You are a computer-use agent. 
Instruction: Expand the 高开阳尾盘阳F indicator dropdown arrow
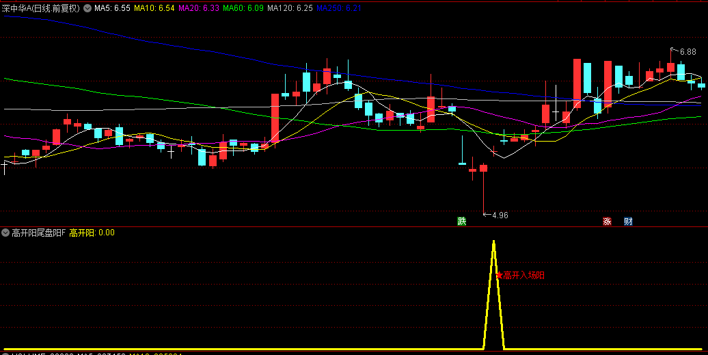pyautogui.click(x=5, y=233)
